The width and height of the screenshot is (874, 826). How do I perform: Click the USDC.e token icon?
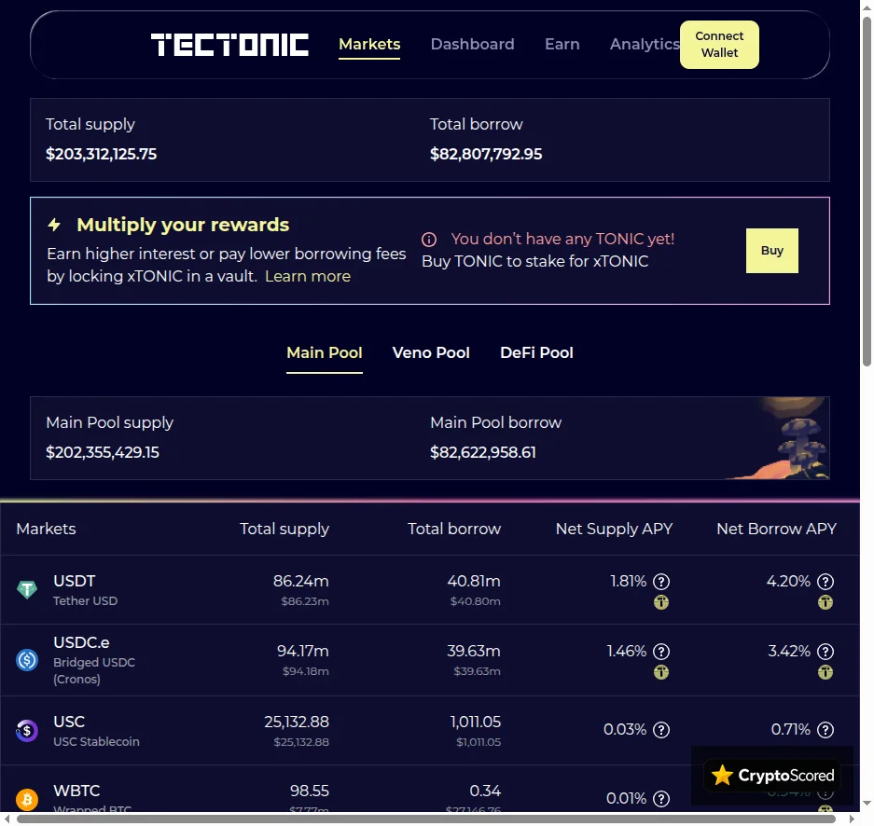point(27,660)
